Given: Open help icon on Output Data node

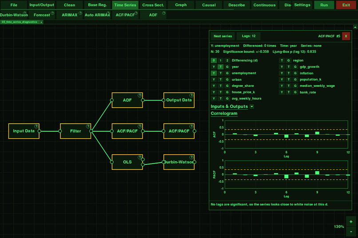Looking at the screenshot, I should 191,95.
